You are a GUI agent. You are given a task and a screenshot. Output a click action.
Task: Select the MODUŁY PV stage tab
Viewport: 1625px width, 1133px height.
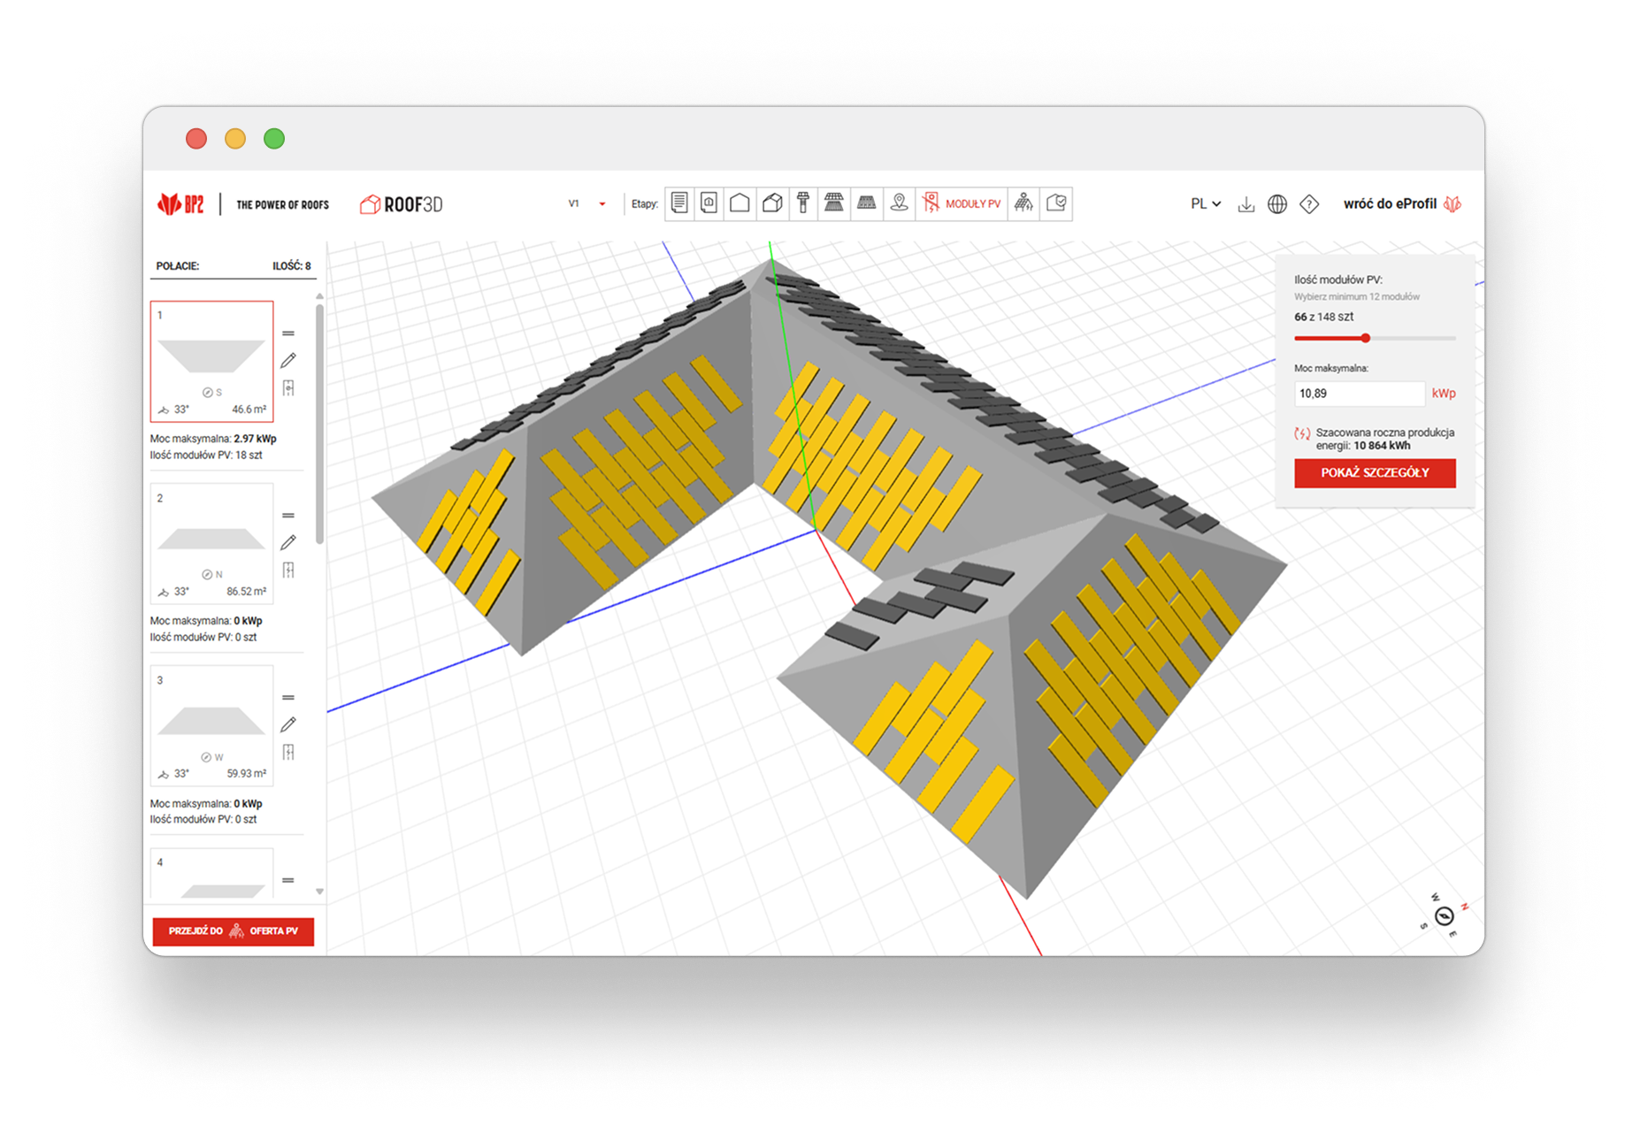tap(962, 203)
